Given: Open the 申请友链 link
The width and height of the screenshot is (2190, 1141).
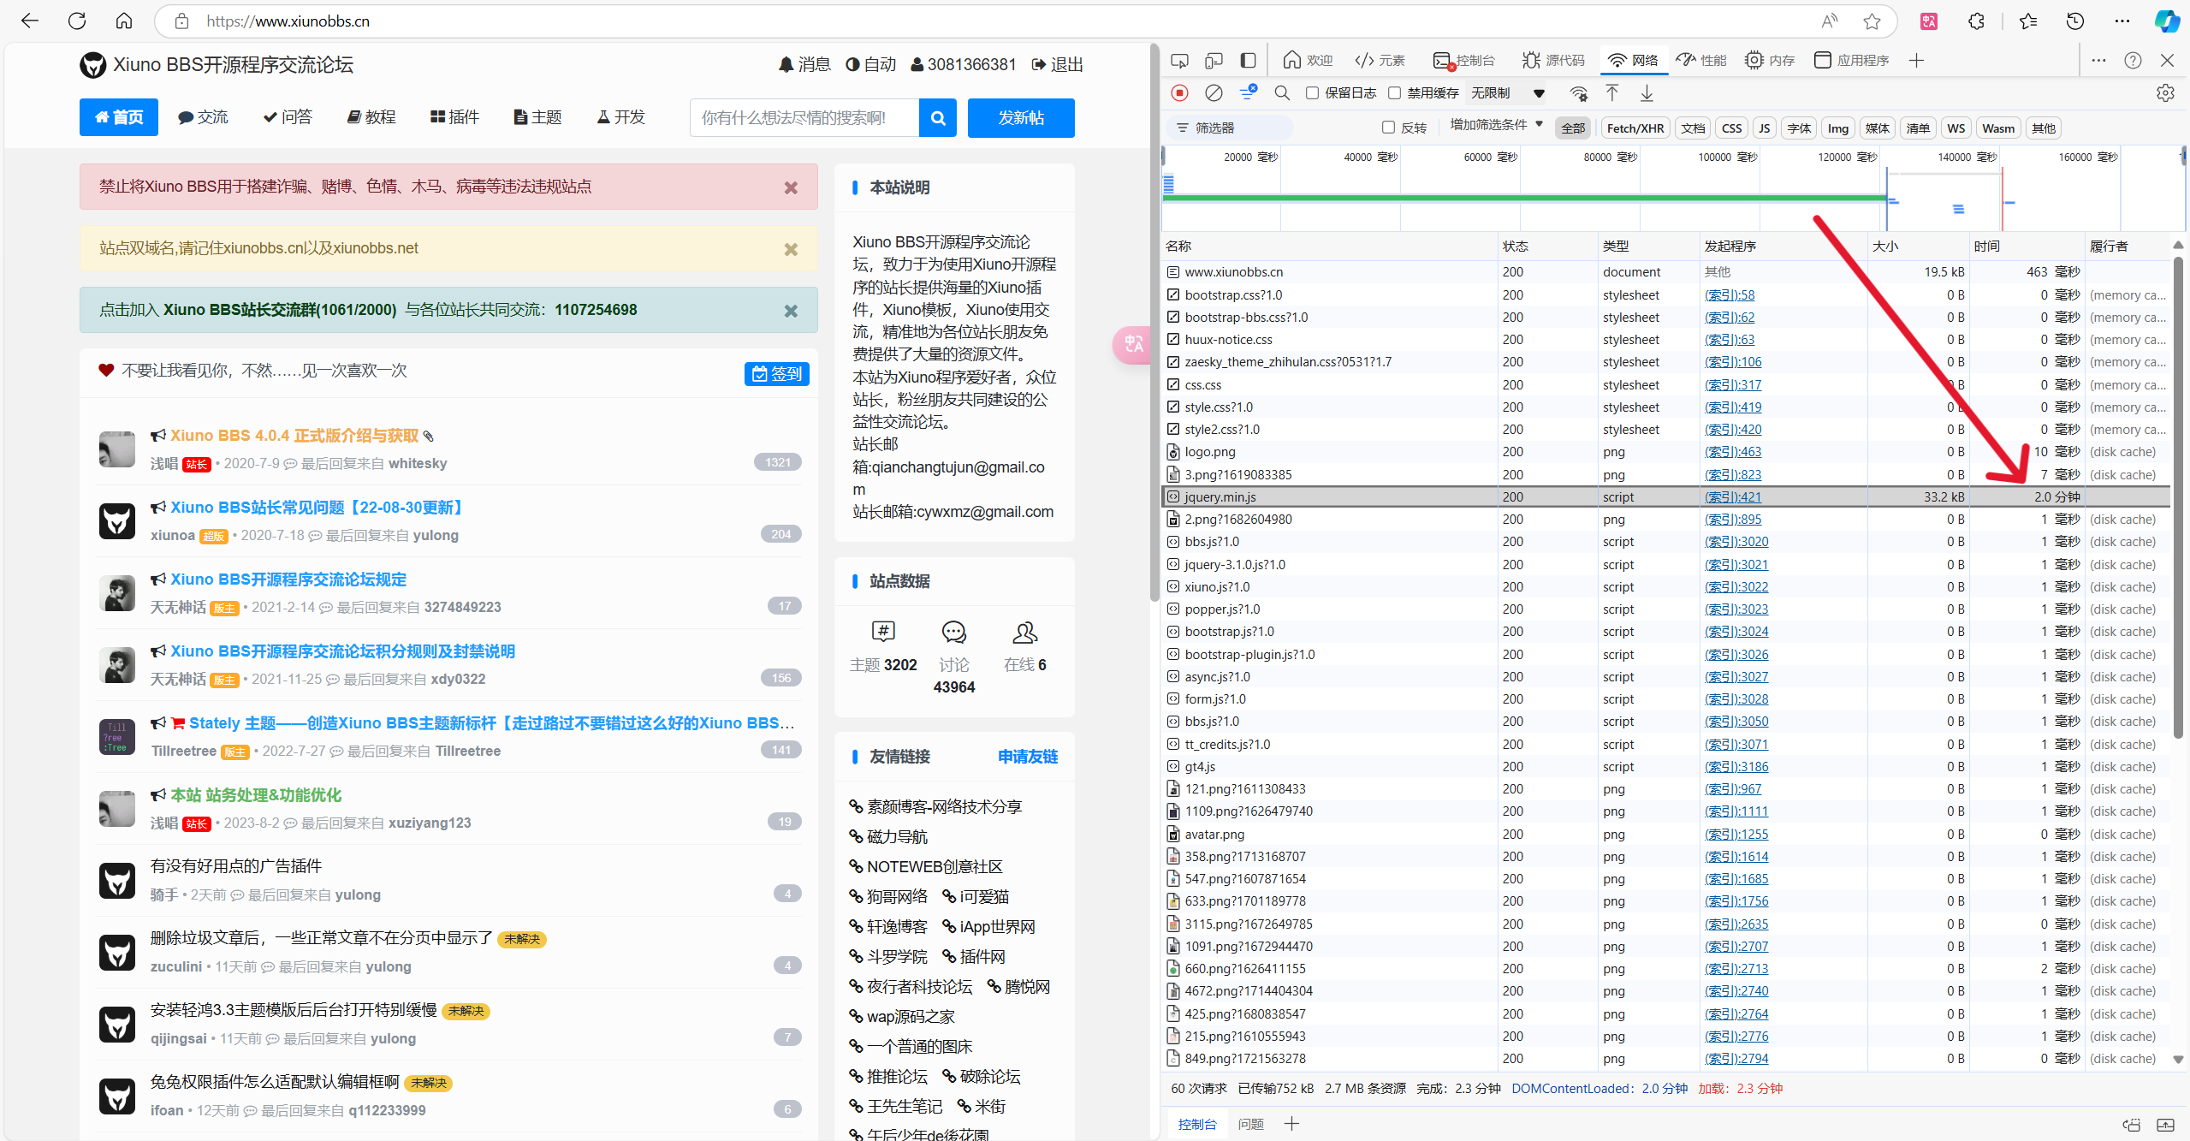Looking at the screenshot, I should 1028,757.
